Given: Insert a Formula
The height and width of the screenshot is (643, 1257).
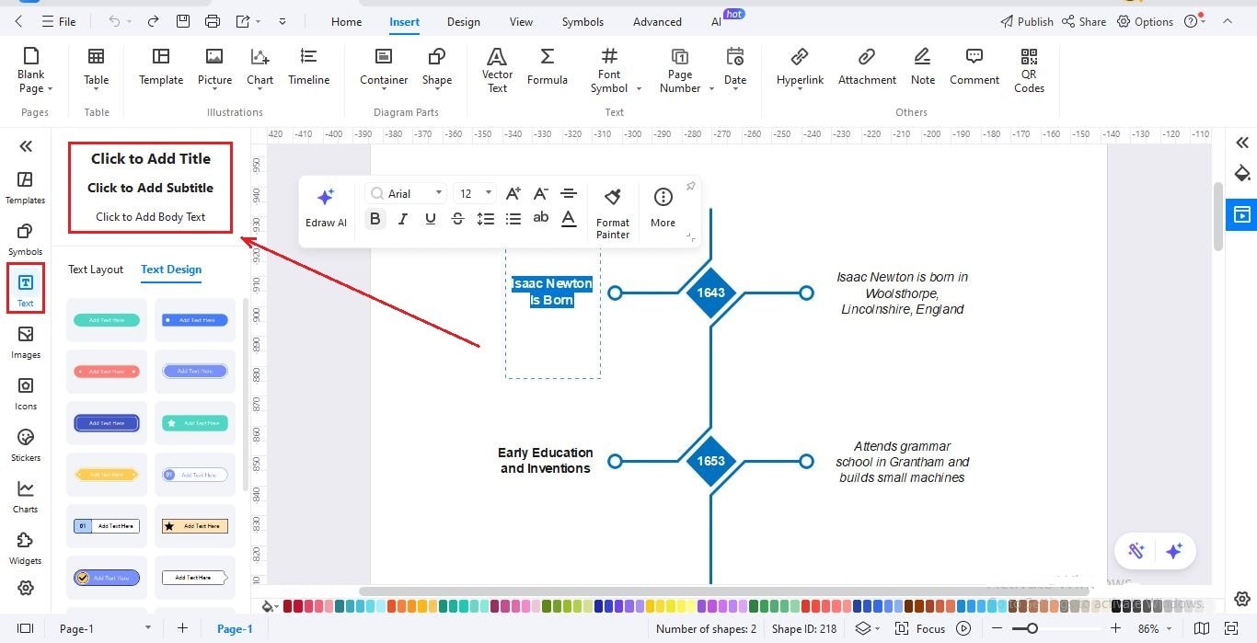Looking at the screenshot, I should point(547,66).
